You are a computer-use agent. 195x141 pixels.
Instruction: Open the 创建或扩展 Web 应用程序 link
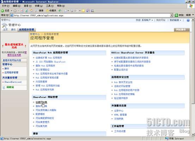[49, 58]
